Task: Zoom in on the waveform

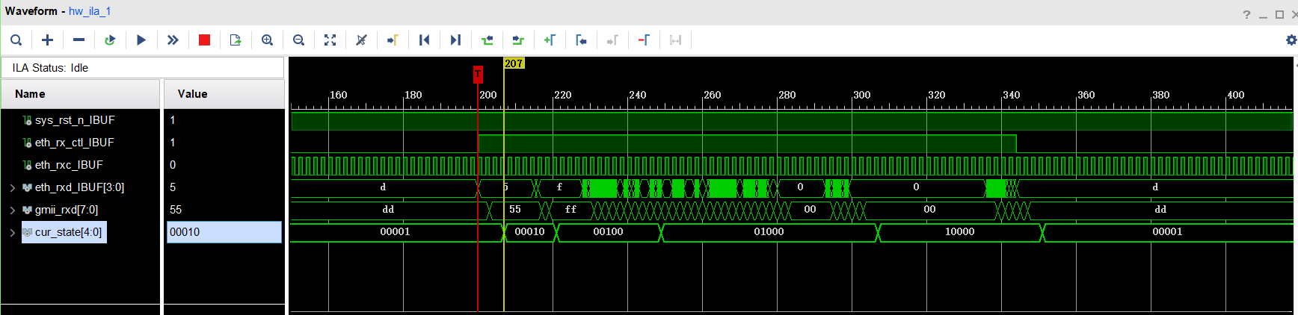Action: pos(267,40)
